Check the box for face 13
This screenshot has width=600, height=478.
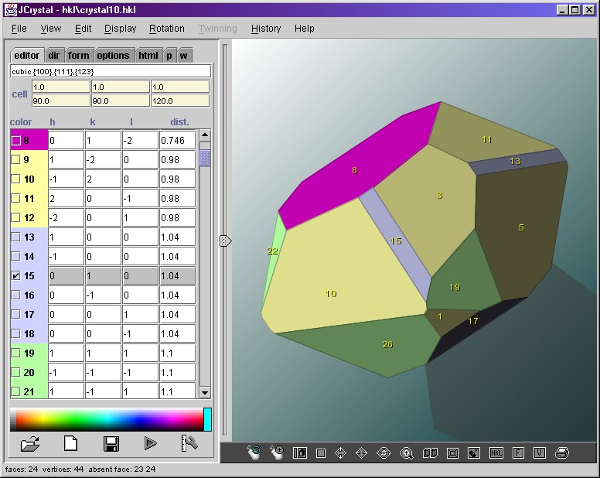tap(16, 237)
